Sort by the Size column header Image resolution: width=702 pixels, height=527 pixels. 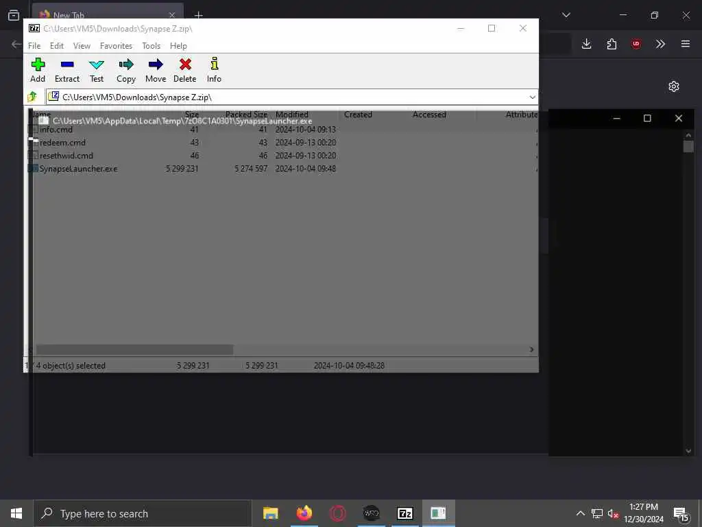192,115
